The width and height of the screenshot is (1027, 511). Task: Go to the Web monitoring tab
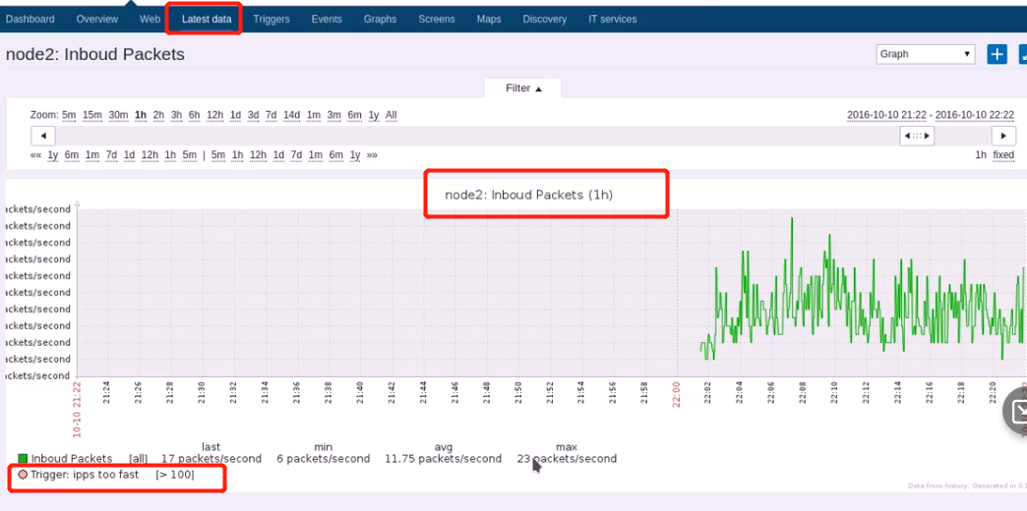point(150,19)
